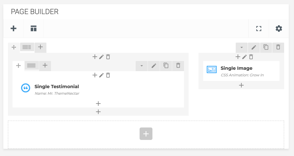Screen dimensions: 294x156
Task: Open page builder settings gear
Action: [279, 29]
